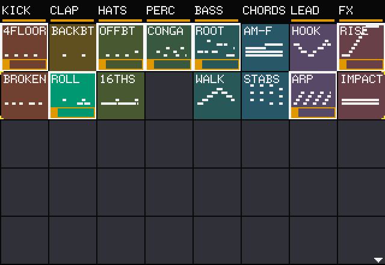
Task: Launch the STABS chords clip
Action: pyautogui.click(x=265, y=95)
